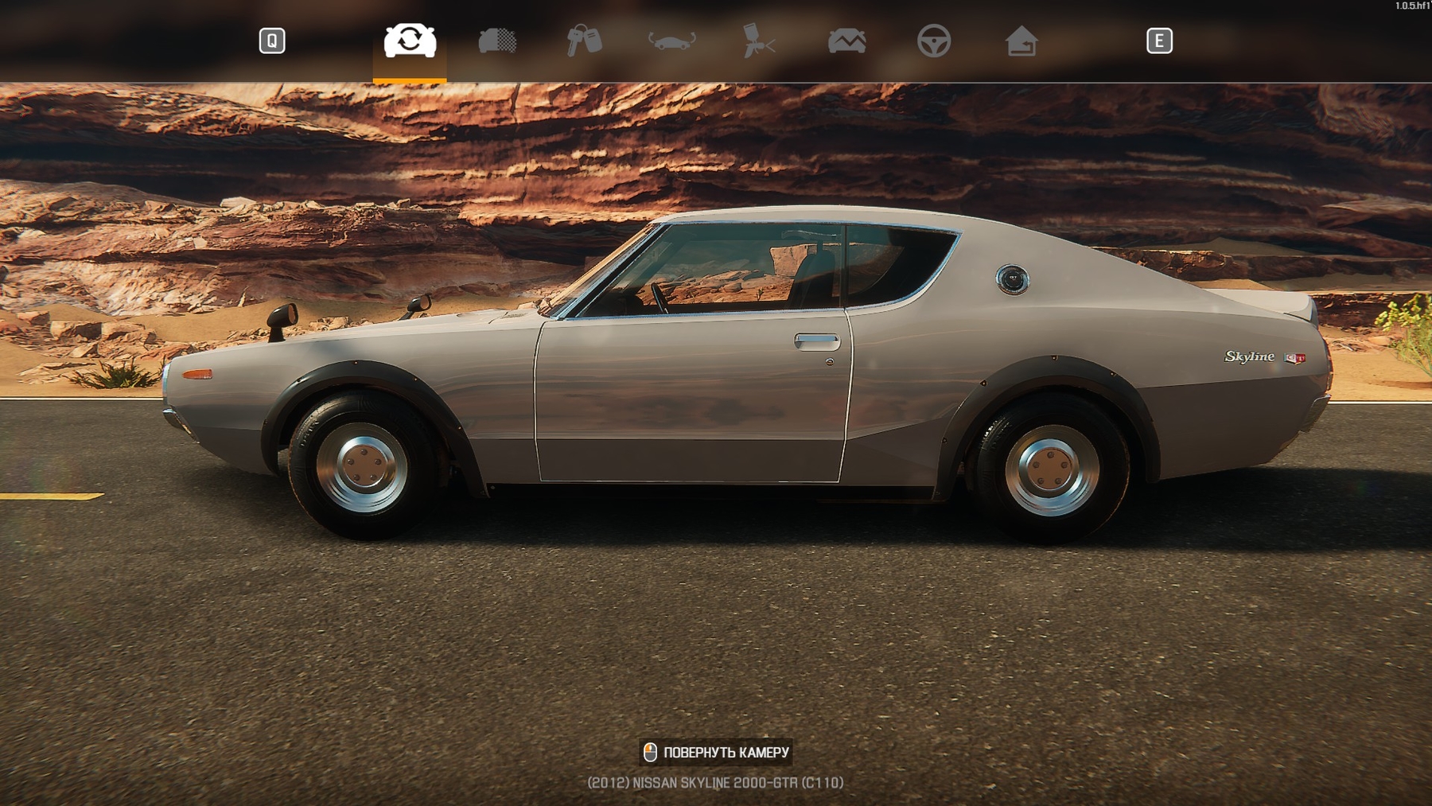
Task: Select the steering wheel drive icon
Action: [x=933, y=41]
